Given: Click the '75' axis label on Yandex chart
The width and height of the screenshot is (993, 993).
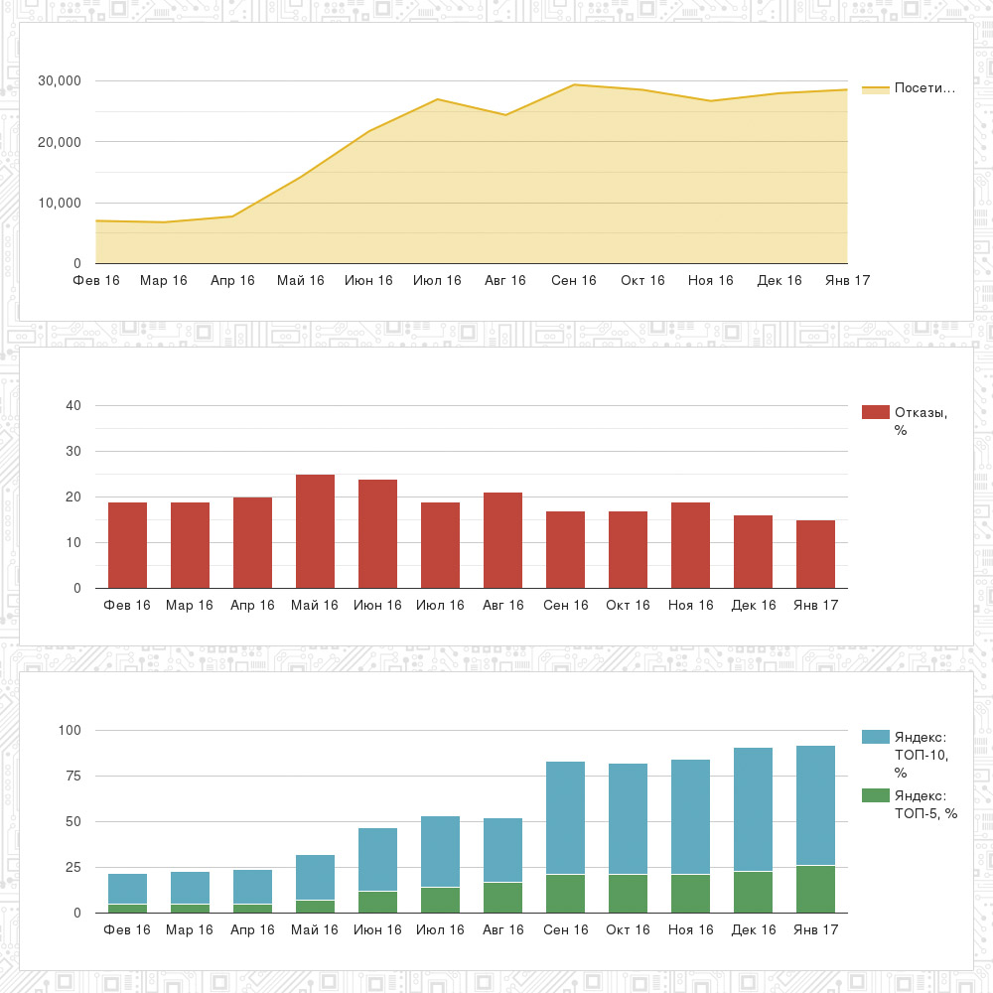Looking at the screenshot, I should pyautogui.click(x=73, y=776).
